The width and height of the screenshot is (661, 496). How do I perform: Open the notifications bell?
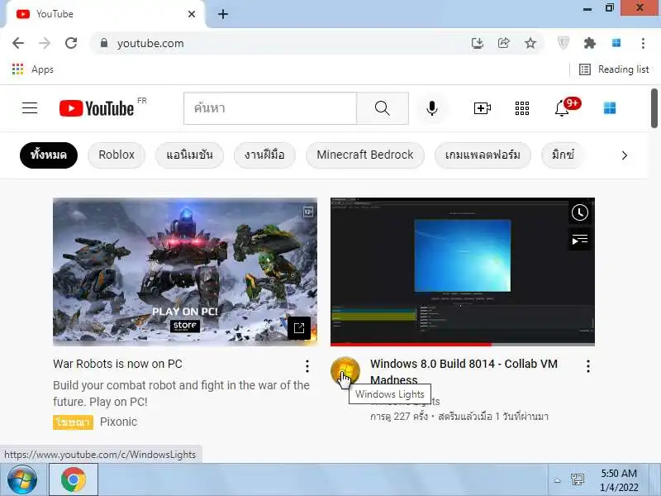(562, 108)
